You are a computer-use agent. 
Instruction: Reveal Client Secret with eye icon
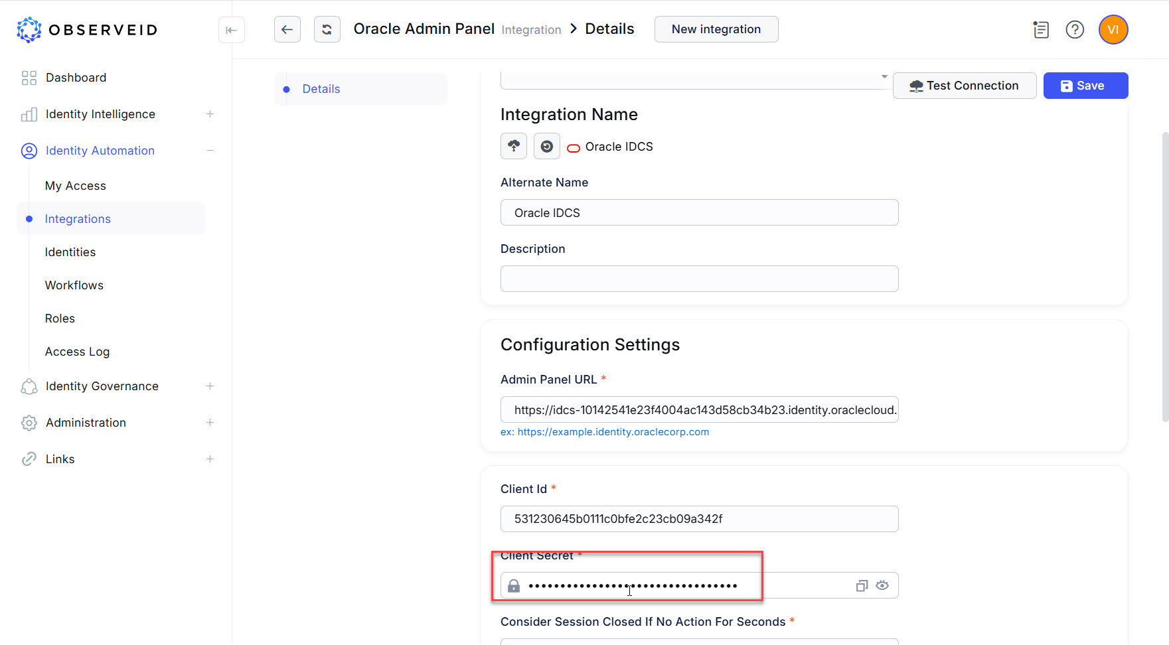click(x=882, y=585)
